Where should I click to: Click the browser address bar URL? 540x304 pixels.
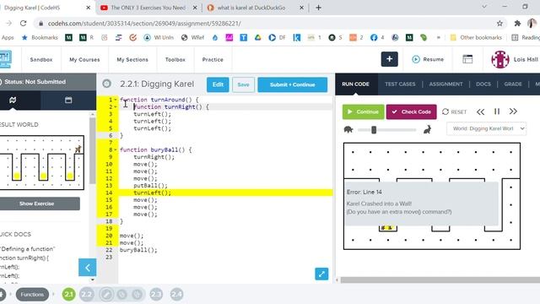pos(144,24)
